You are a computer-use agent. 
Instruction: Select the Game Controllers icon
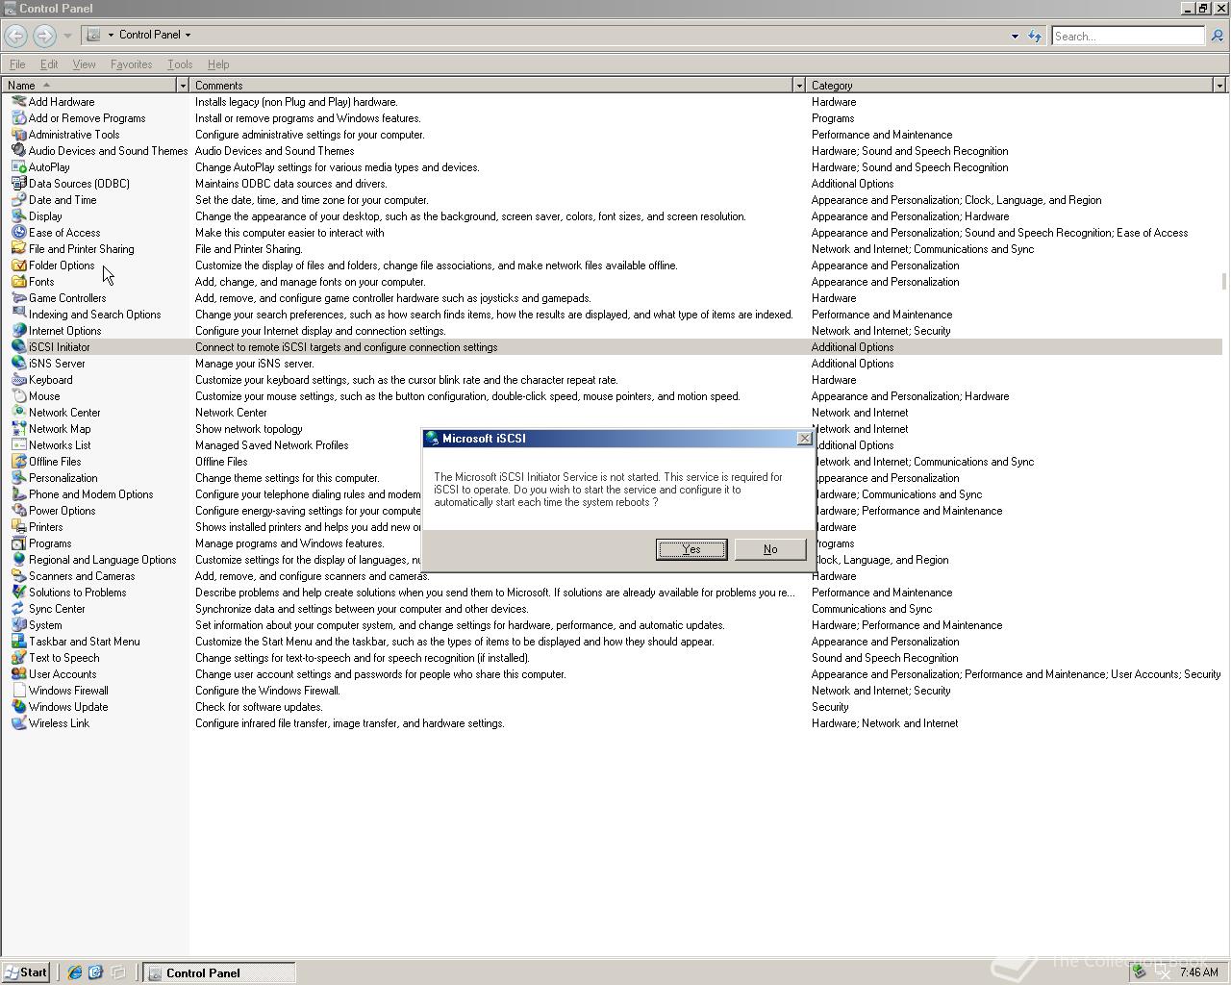click(x=18, y=298)
